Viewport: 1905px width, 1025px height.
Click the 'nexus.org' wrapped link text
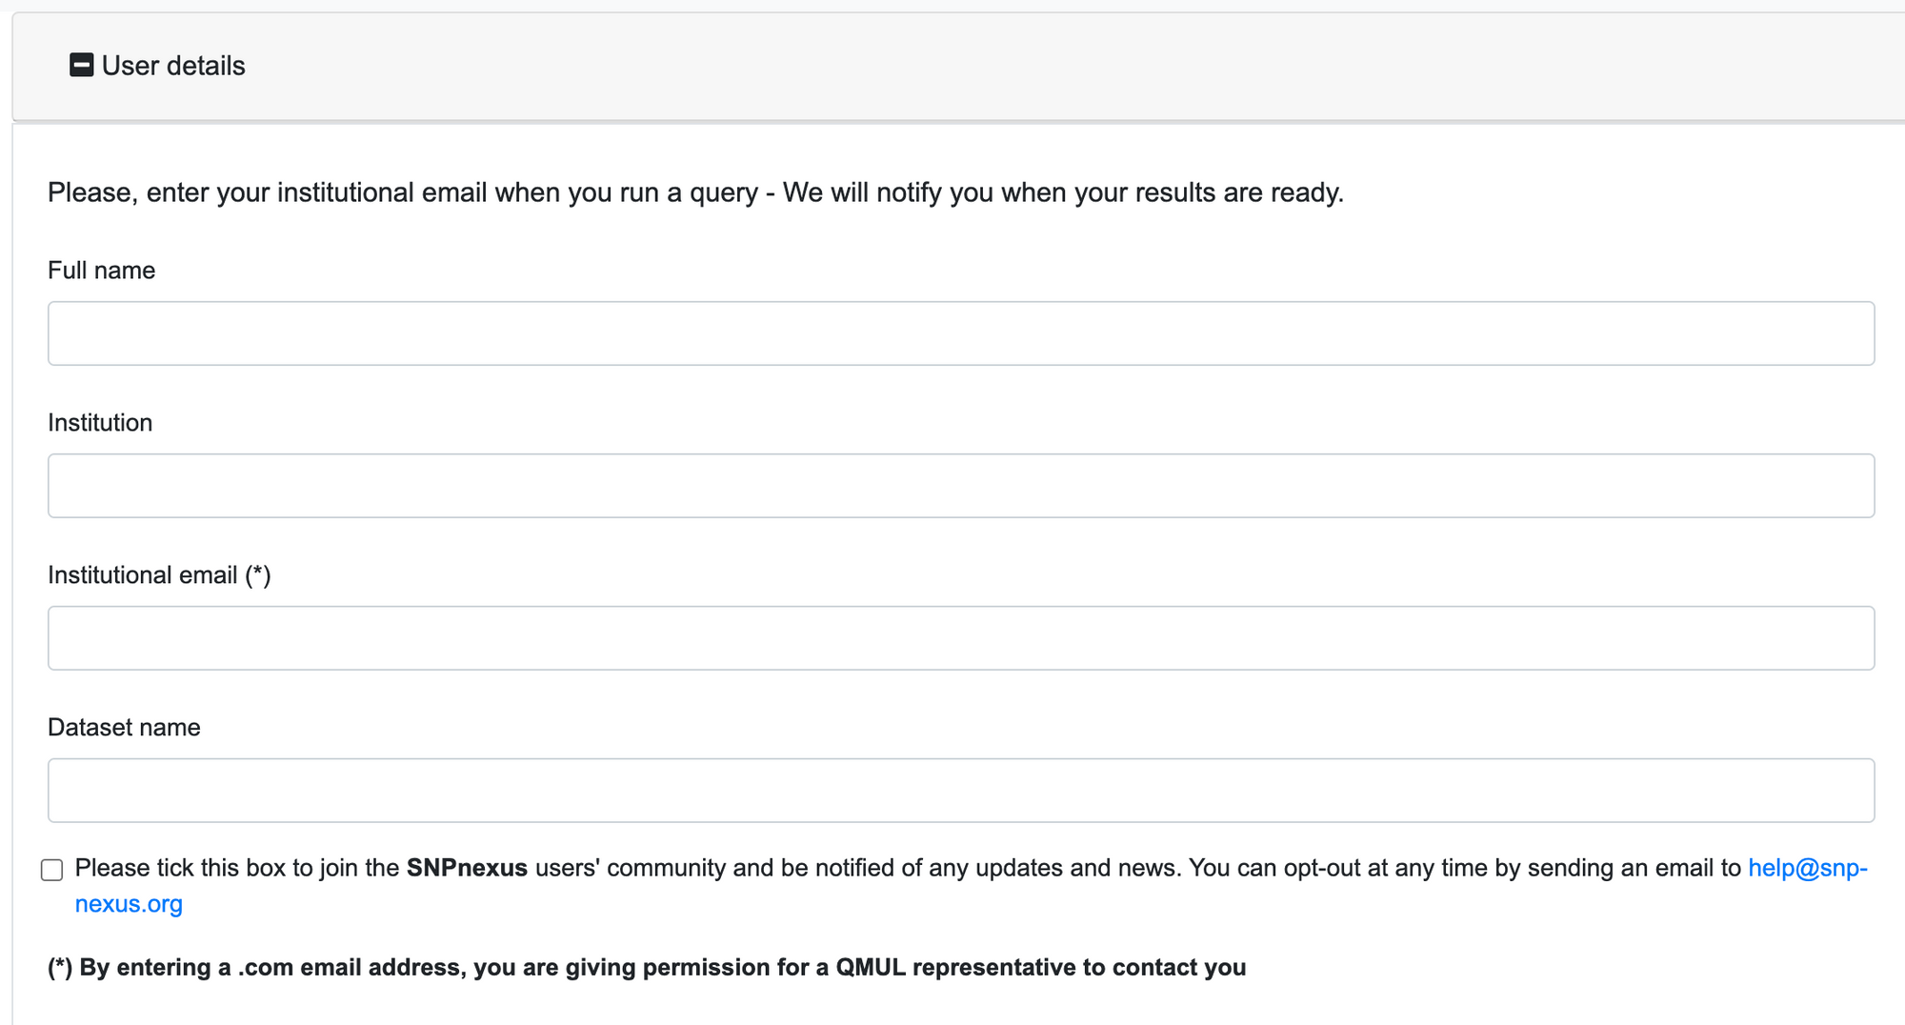129,904
